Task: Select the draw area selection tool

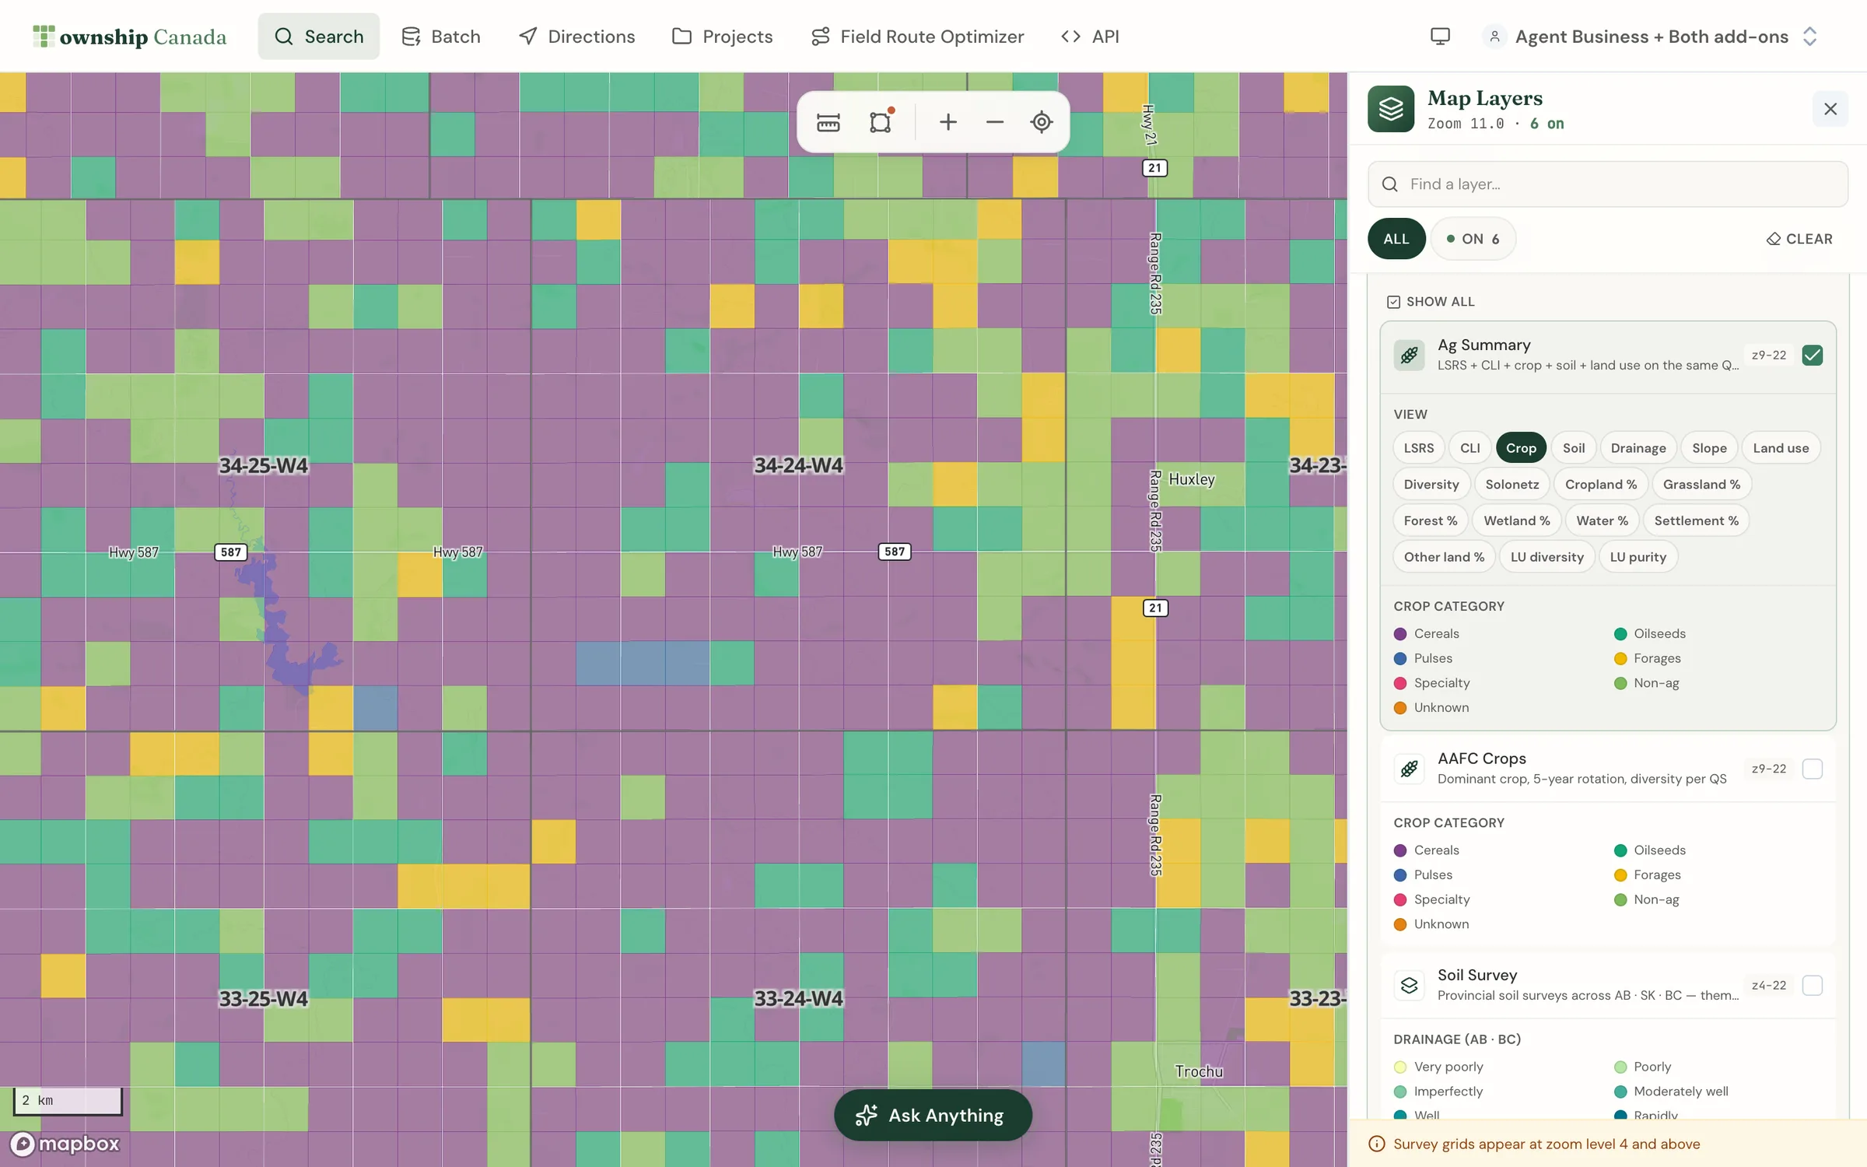Action: coord(881,121)
